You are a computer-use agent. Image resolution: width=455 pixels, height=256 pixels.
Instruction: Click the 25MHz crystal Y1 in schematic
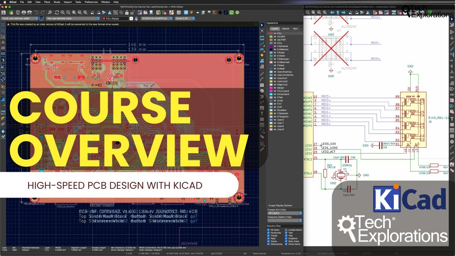342,175
